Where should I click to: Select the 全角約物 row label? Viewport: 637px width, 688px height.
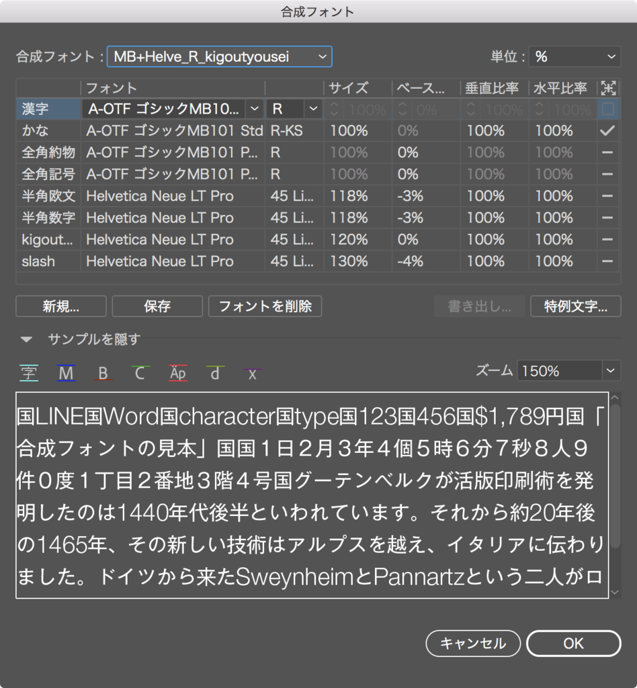pos(48,153)
